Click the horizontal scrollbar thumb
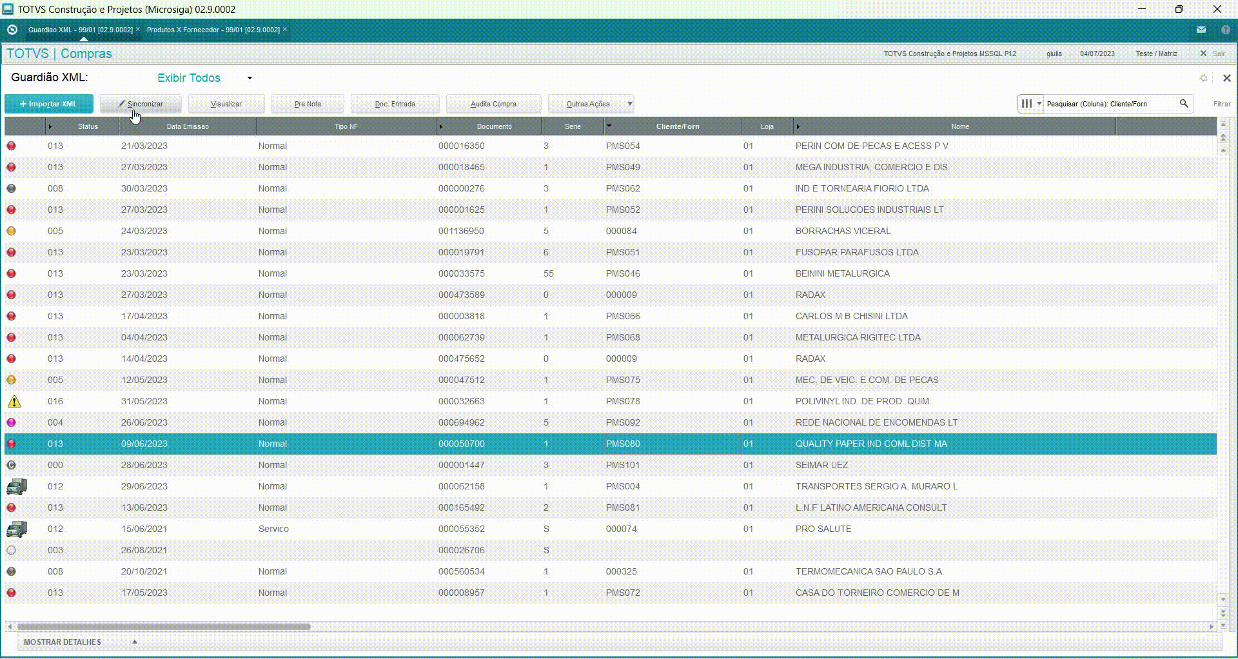The image size is (1238, 659). click(164, 626)
